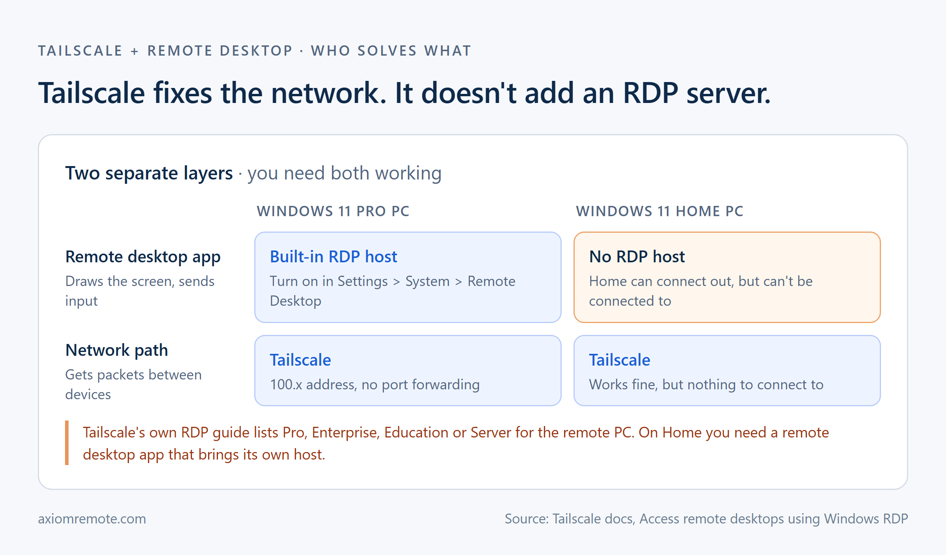Click the 'Tailscale fixes the network' headline
The width and height of the screenshot is (946, 555).
click(404, 93)
